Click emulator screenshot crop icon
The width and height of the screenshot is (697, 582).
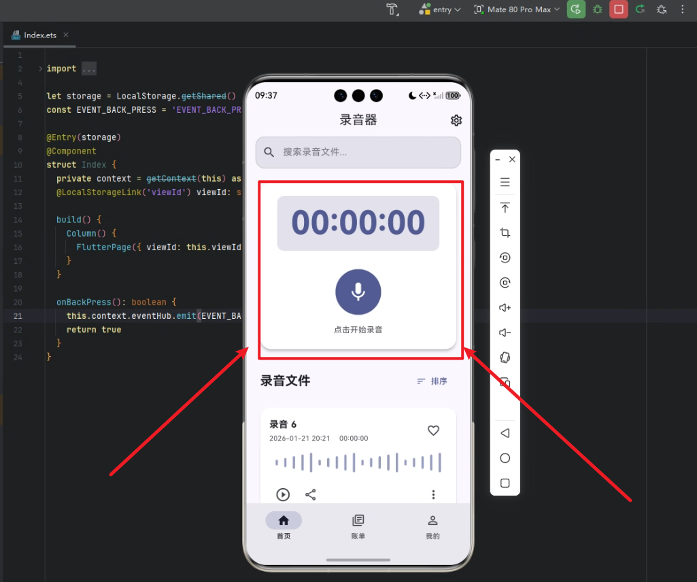(505, 233)
